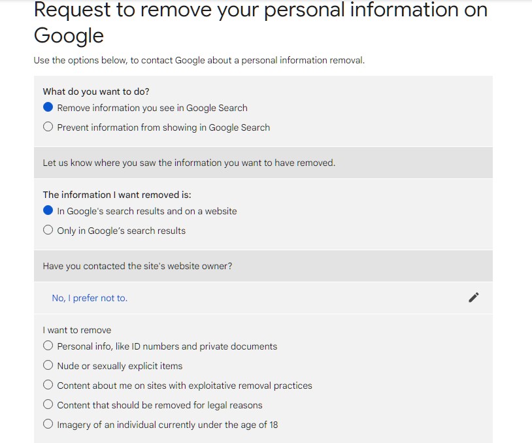Choose 'Nude or sexually explicit items' radio circle
Screen dimensions: 532x443
click(48, 366)
